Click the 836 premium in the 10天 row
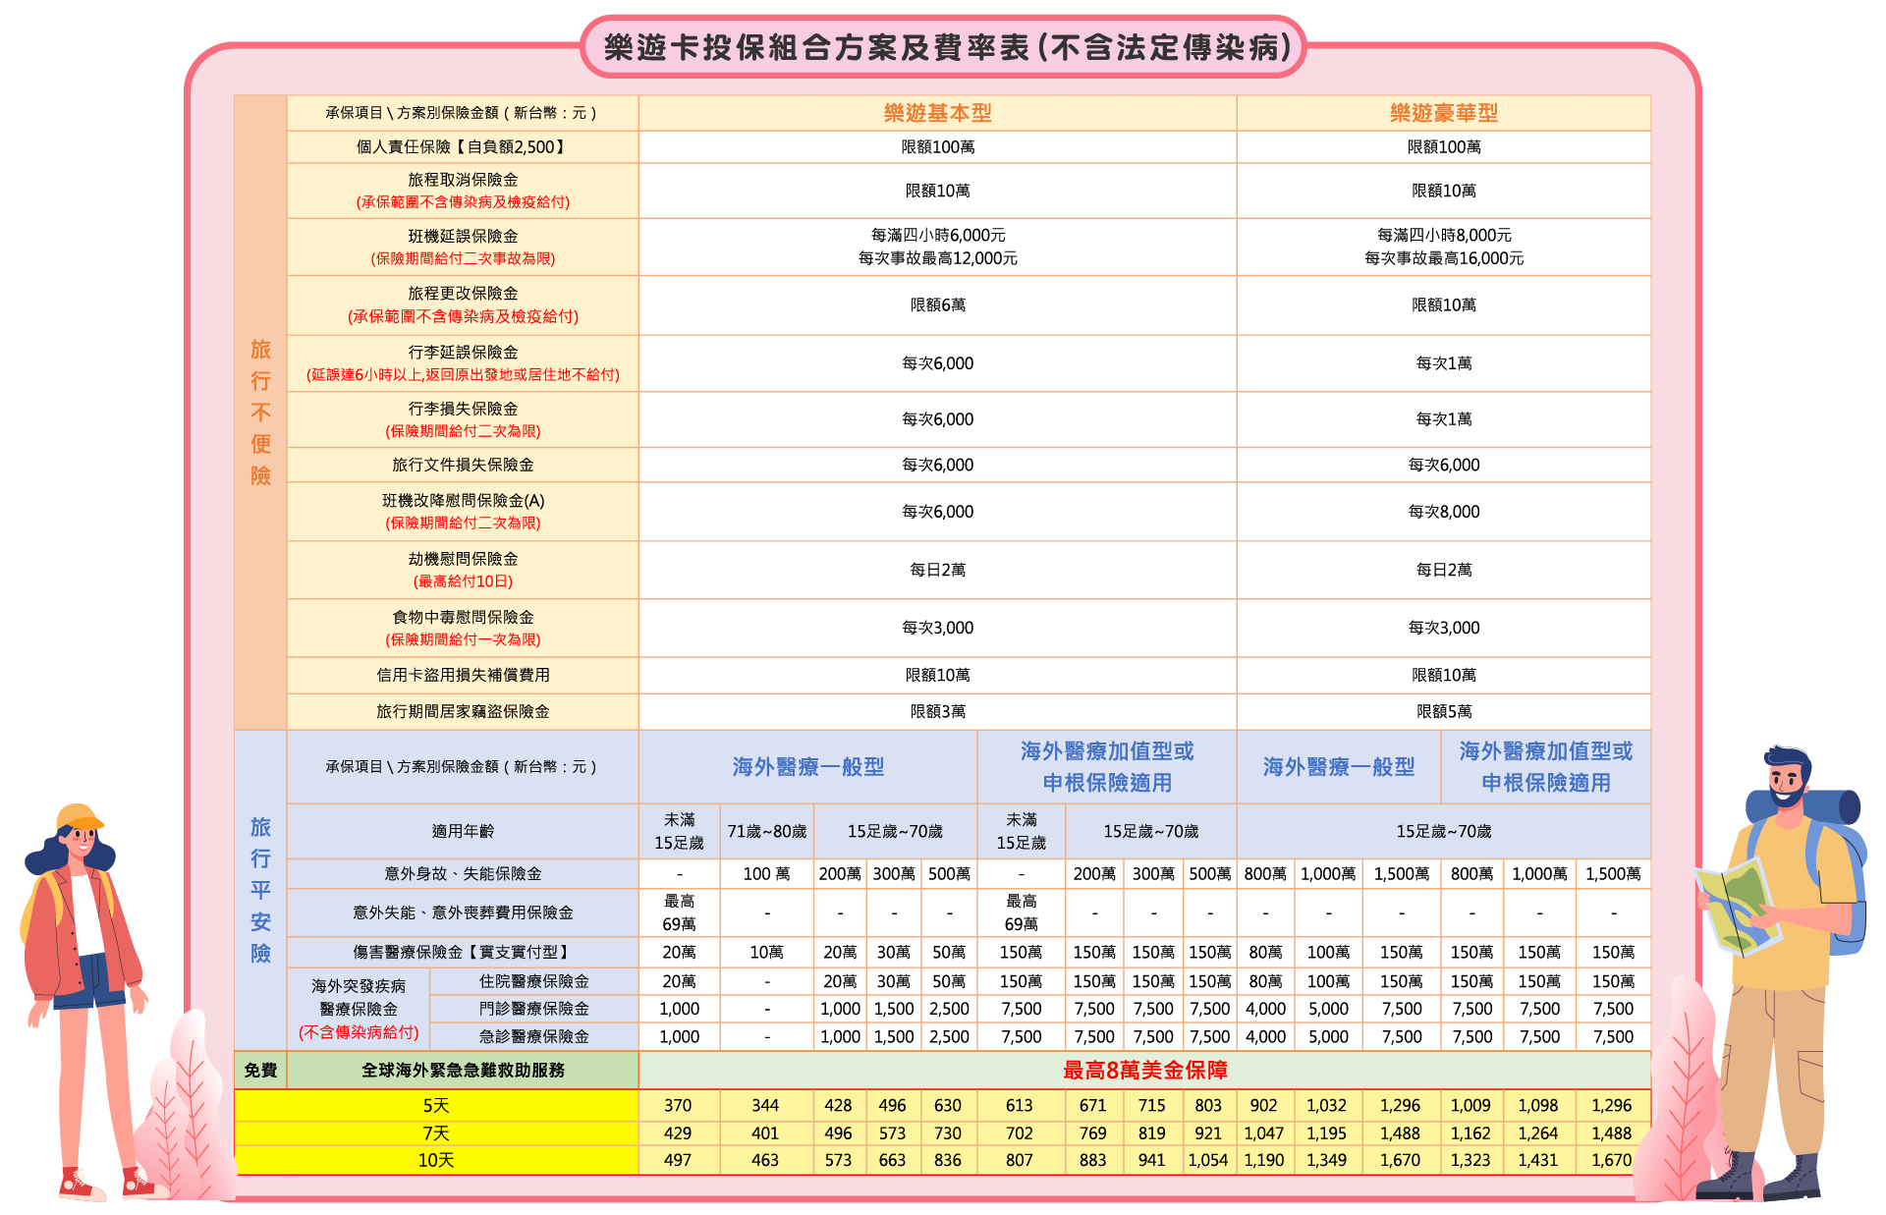 948,1160
